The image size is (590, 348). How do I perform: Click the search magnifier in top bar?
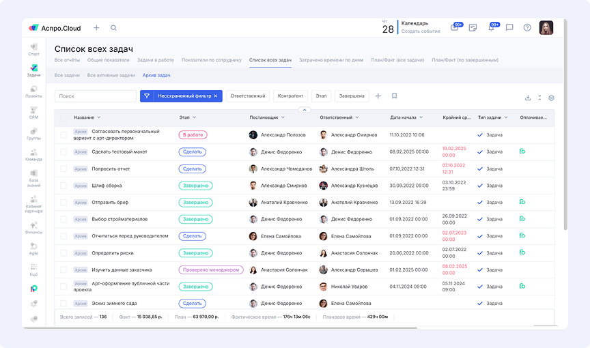tap(113, 28)
